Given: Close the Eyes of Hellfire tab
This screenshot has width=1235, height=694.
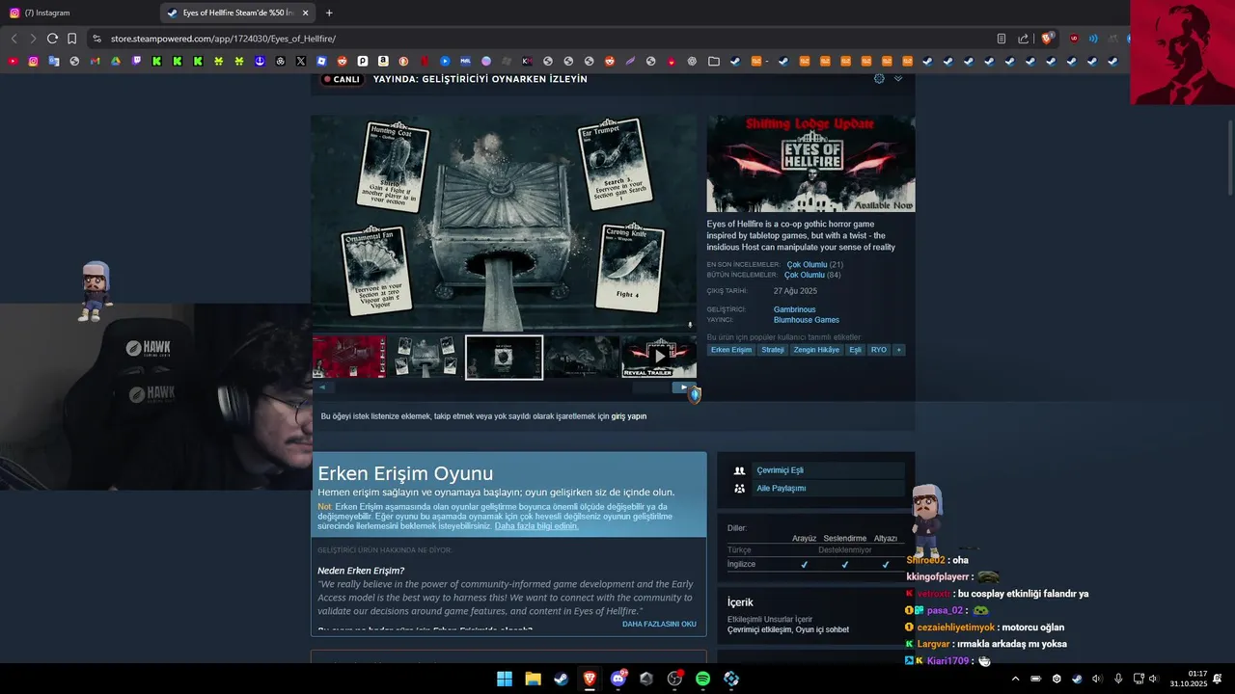Looking at the screenshot, I should coord(306,13).
